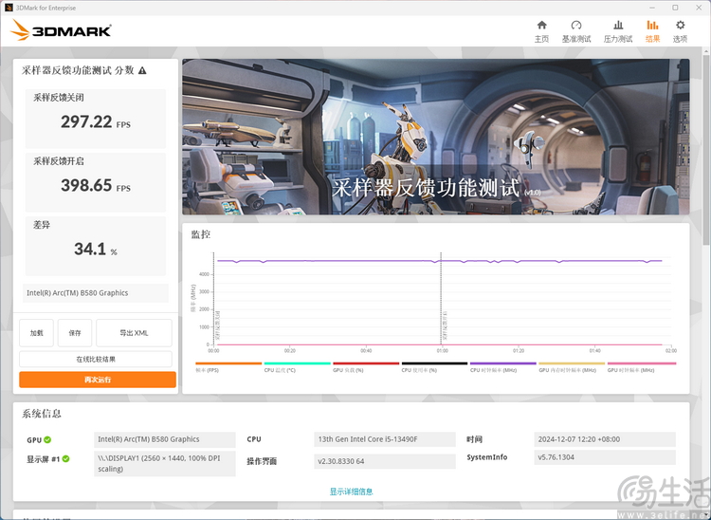The width and height of the screenshot is (711, 520).
Task: Click the warning triangle beside the score title
Action: coord(142,70)
